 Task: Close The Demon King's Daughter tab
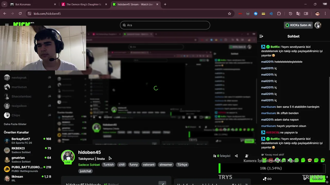point(106,4)
